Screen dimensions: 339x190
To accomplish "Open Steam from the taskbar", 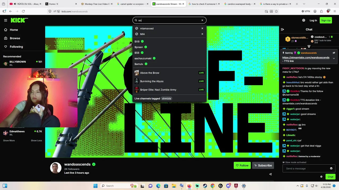I will pos(205,186).
